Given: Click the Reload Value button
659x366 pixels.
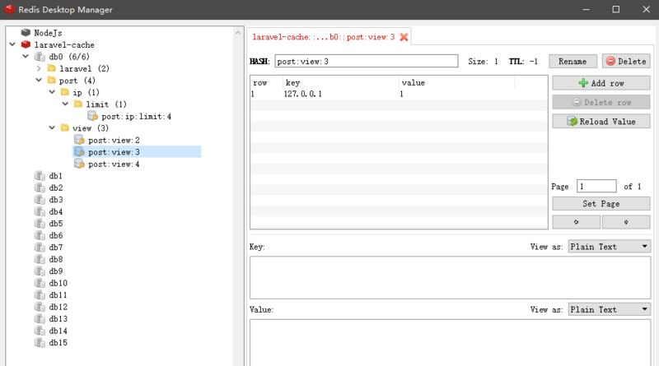Looking at the screenshot, I should (601, 121).
